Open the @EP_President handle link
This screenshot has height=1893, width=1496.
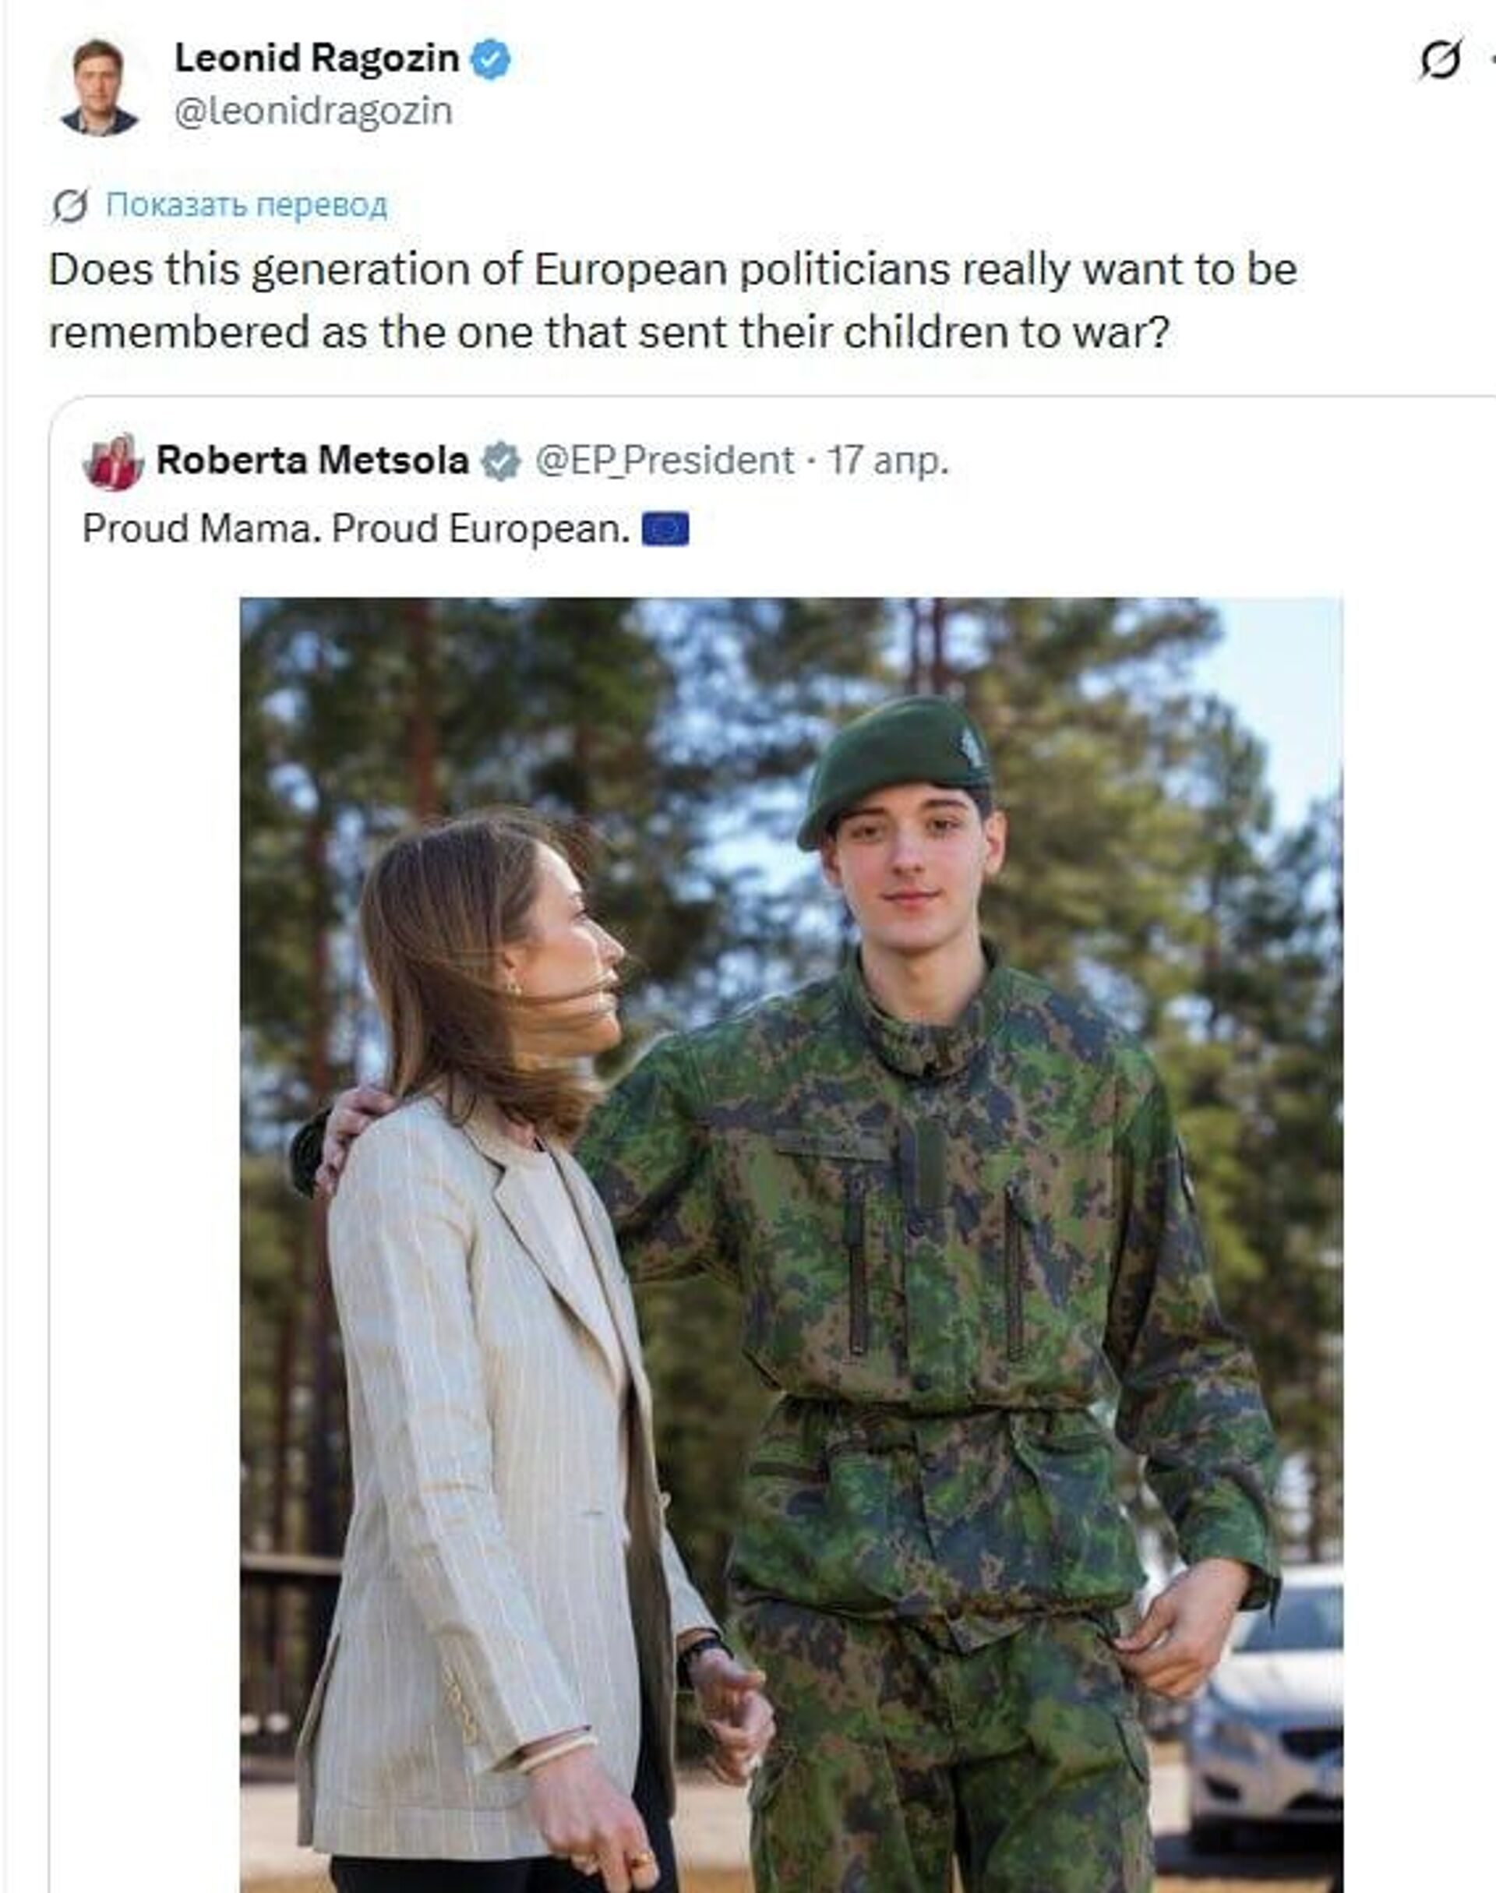click(664, 461)
